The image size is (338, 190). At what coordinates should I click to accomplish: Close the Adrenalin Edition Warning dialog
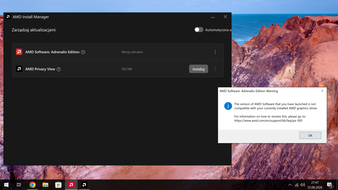click(322, 91)
